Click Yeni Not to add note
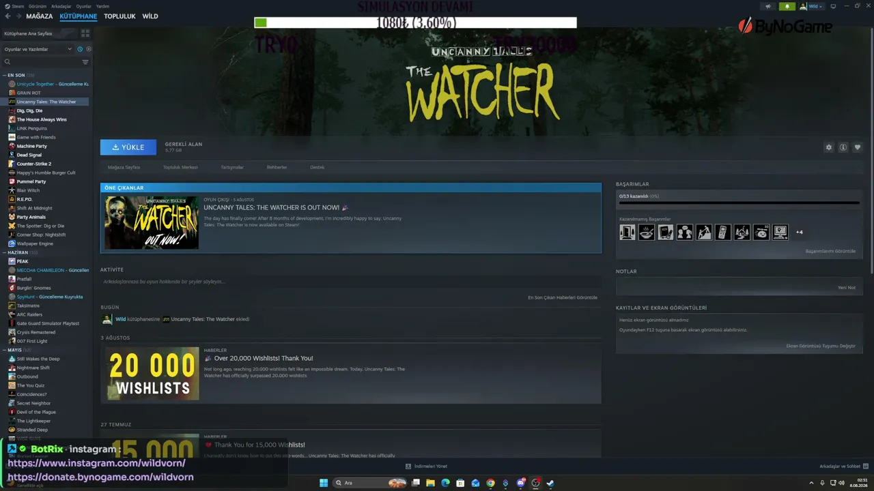Image resolution: width=874 pixels, height=491 pixels. (847, 288)
